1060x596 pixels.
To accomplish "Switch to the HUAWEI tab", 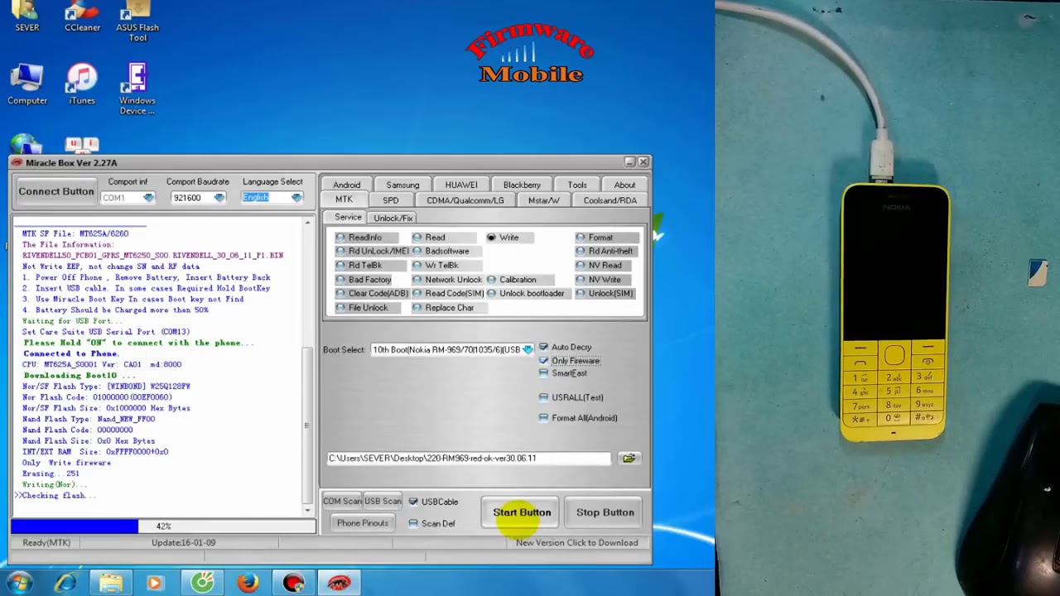I will [x=461, y=185].
